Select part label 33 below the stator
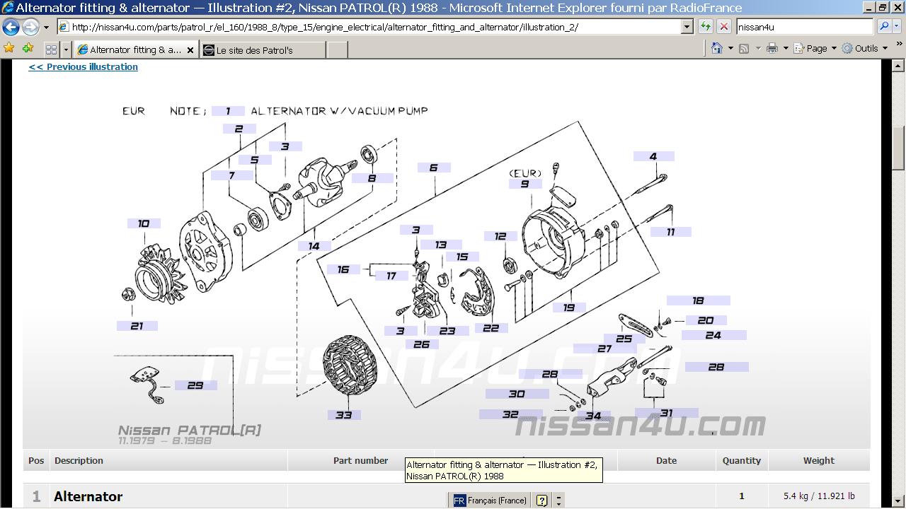The width and height of the screenshot is (906, 509). 344,415
